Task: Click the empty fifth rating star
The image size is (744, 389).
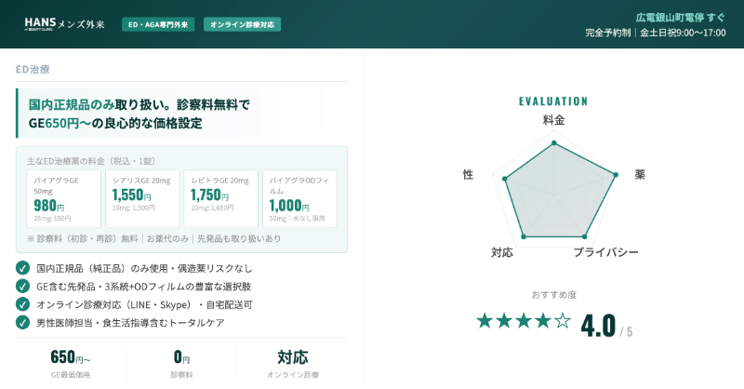Action: [x=563, y=321]
